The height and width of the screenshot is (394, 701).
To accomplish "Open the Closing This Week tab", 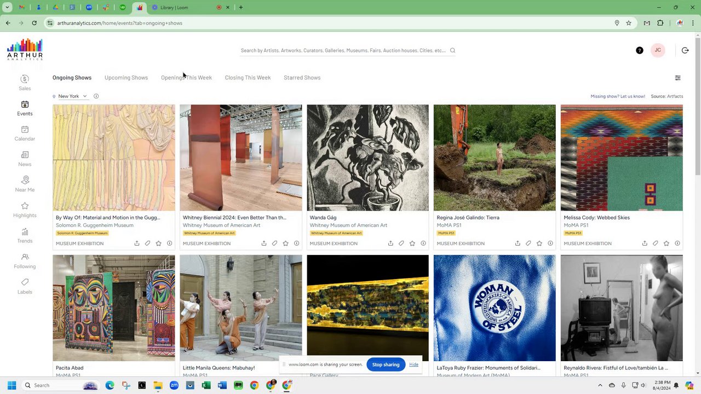I will pyautogui.click(x=248, y=78).
